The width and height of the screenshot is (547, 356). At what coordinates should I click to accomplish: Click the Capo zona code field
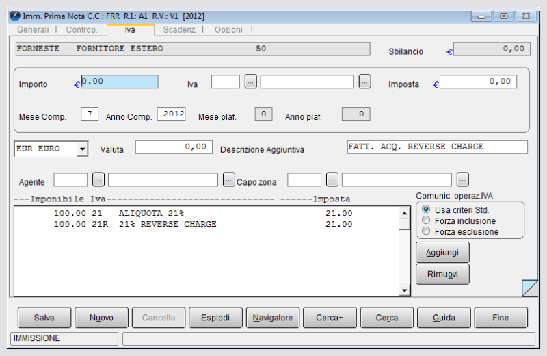pos(304,179)
